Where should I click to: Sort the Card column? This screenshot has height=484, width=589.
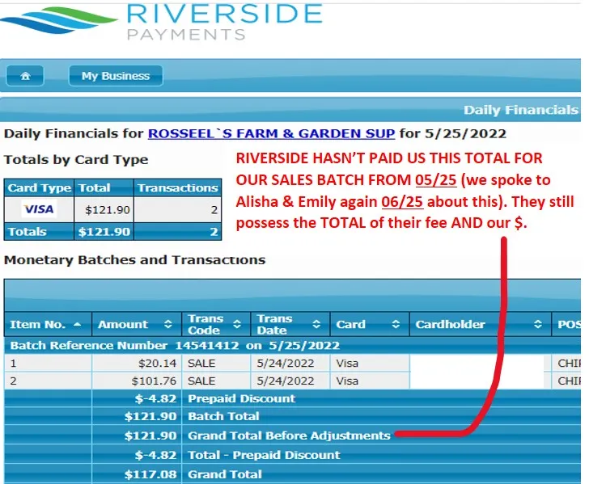click(396, 324)
